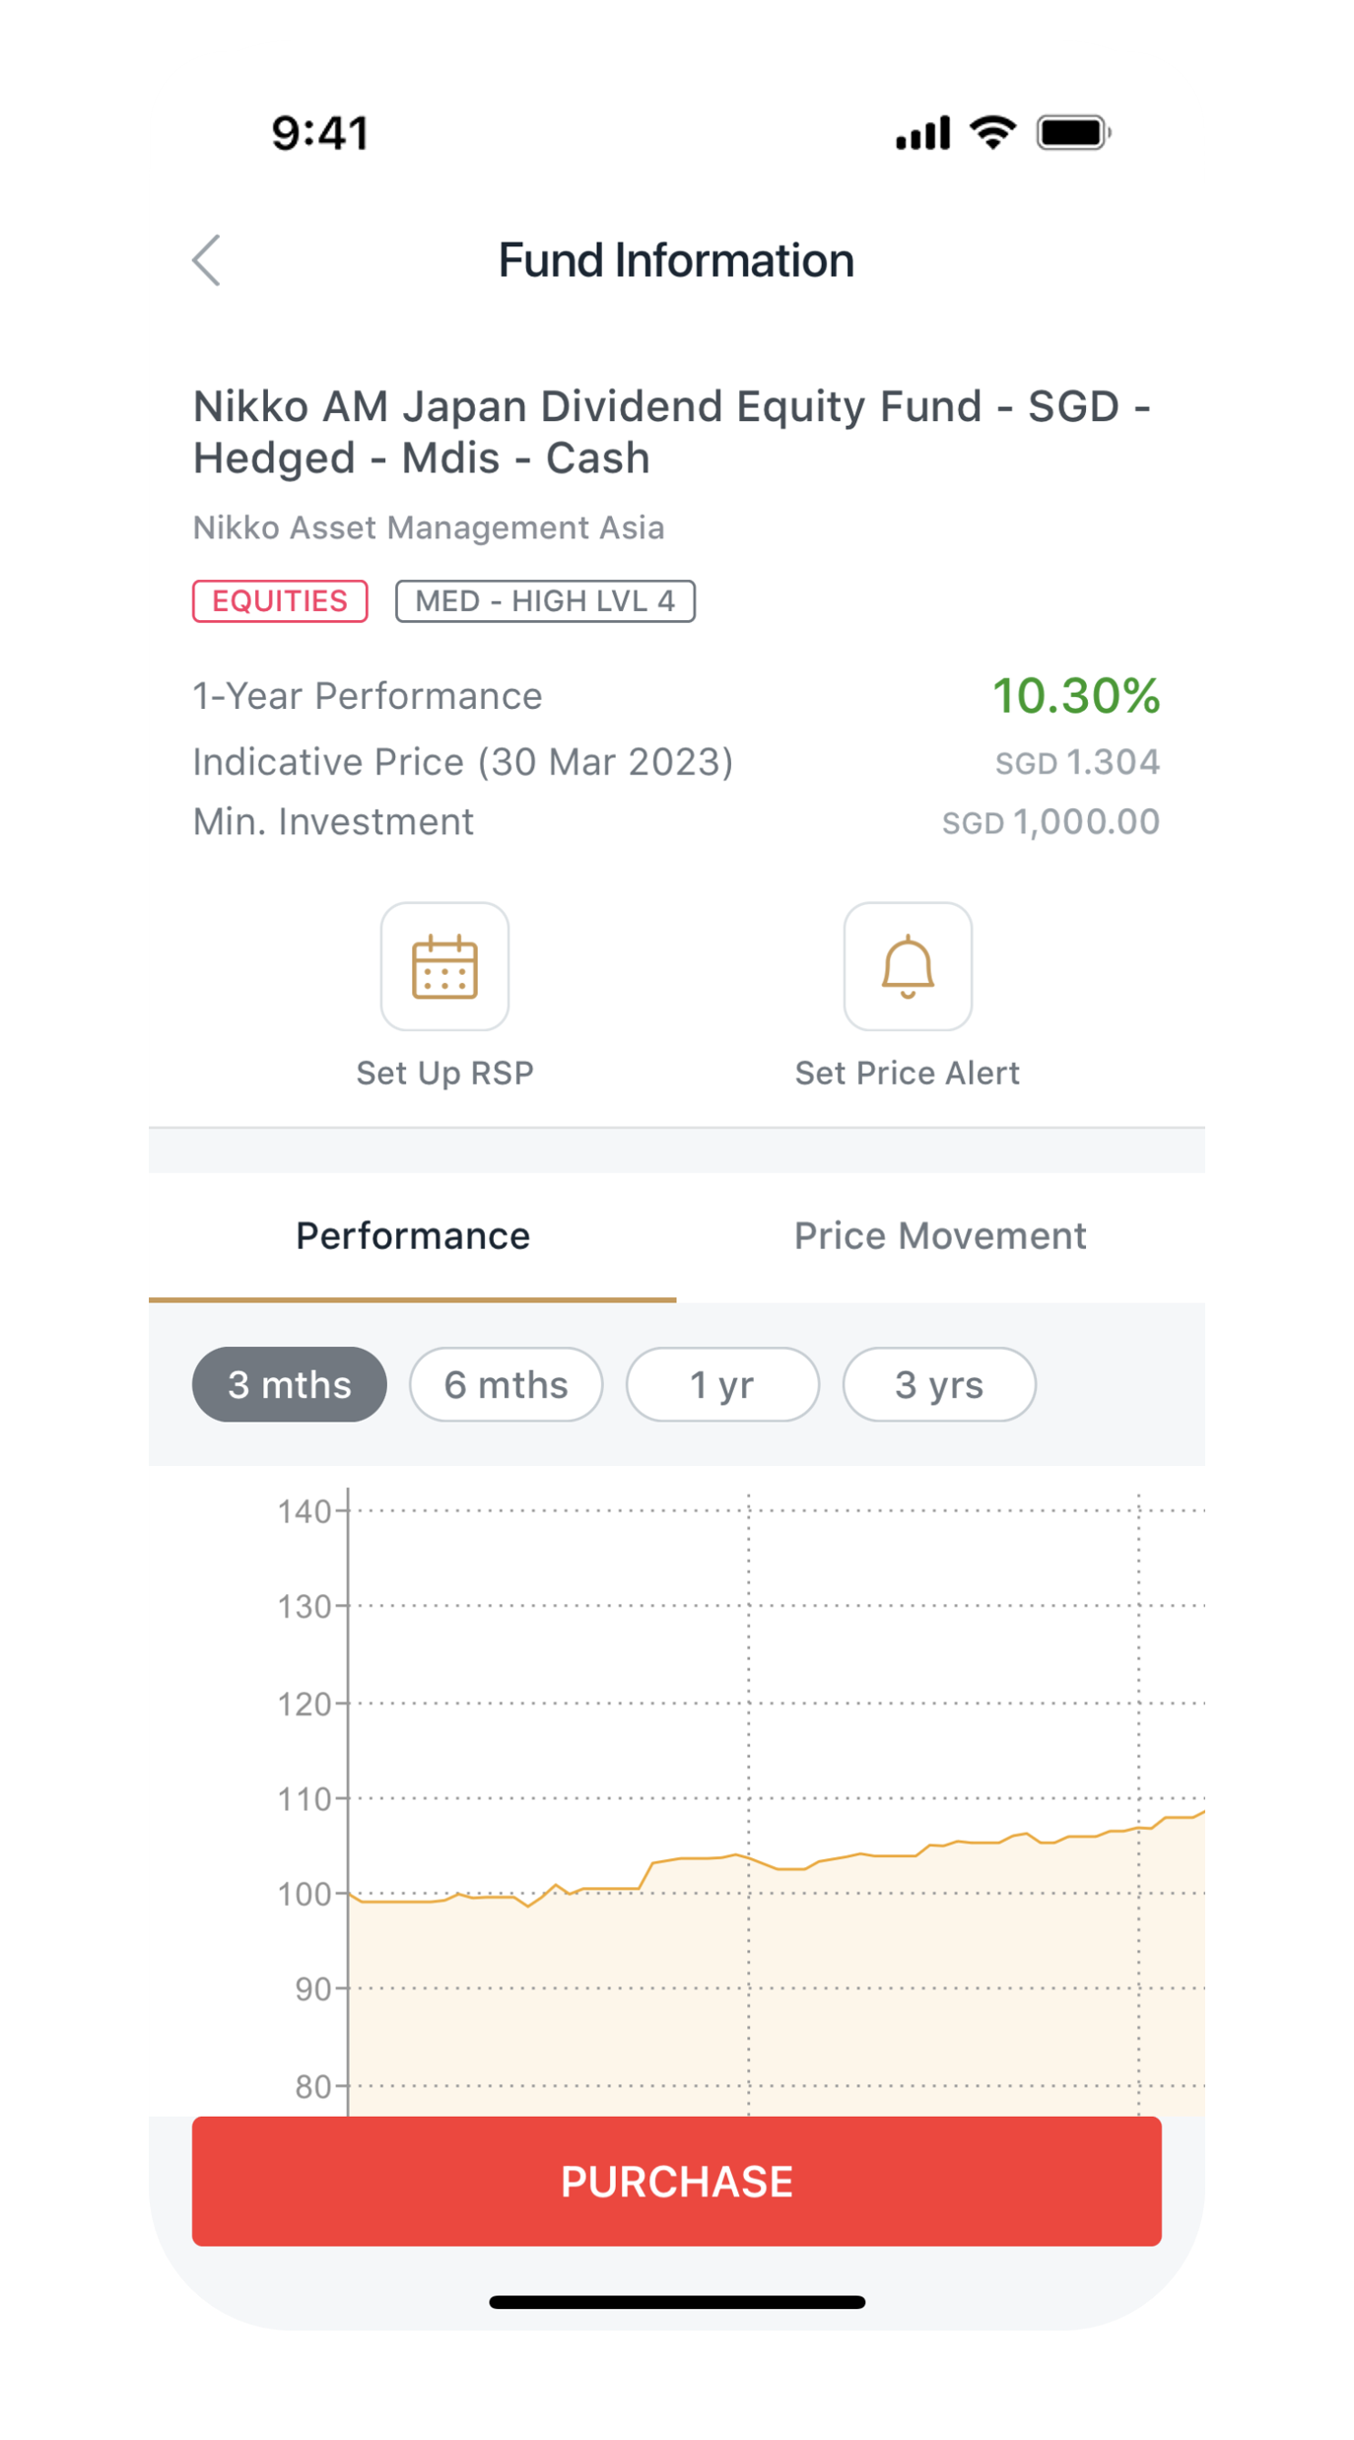Tap the back arrow chevron

pos(207,261)
